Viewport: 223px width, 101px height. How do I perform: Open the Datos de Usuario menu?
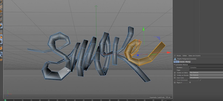pyautogui.click(x=194, y=56)
